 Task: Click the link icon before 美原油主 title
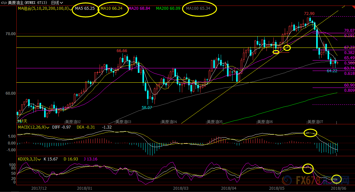[4, 3]
